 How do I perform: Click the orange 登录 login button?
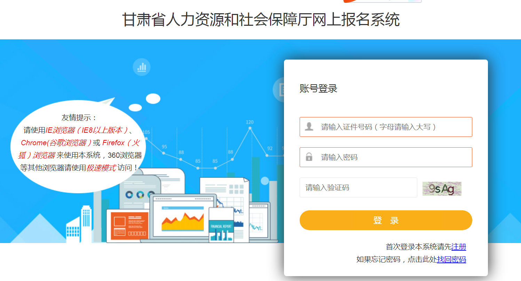pyautogui.click(x=386, y=220)
